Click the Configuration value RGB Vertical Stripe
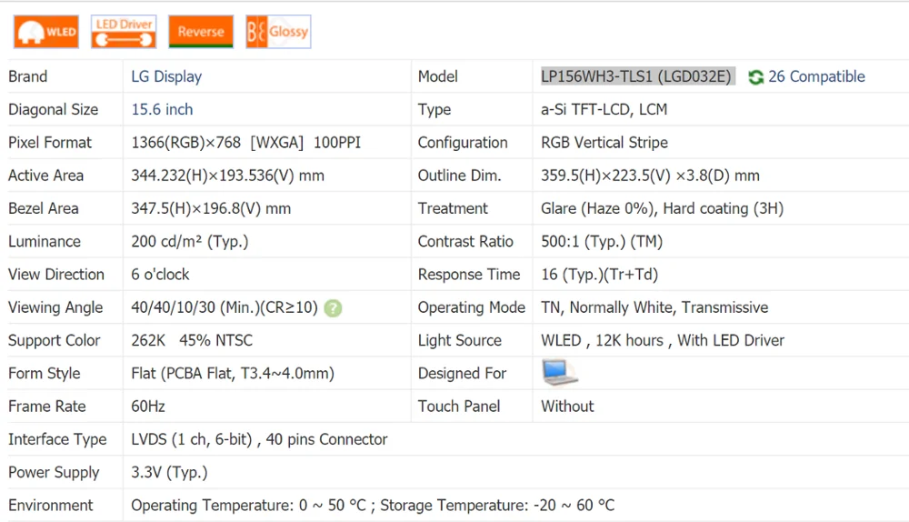Screen dimensions: 909x522 604,143
